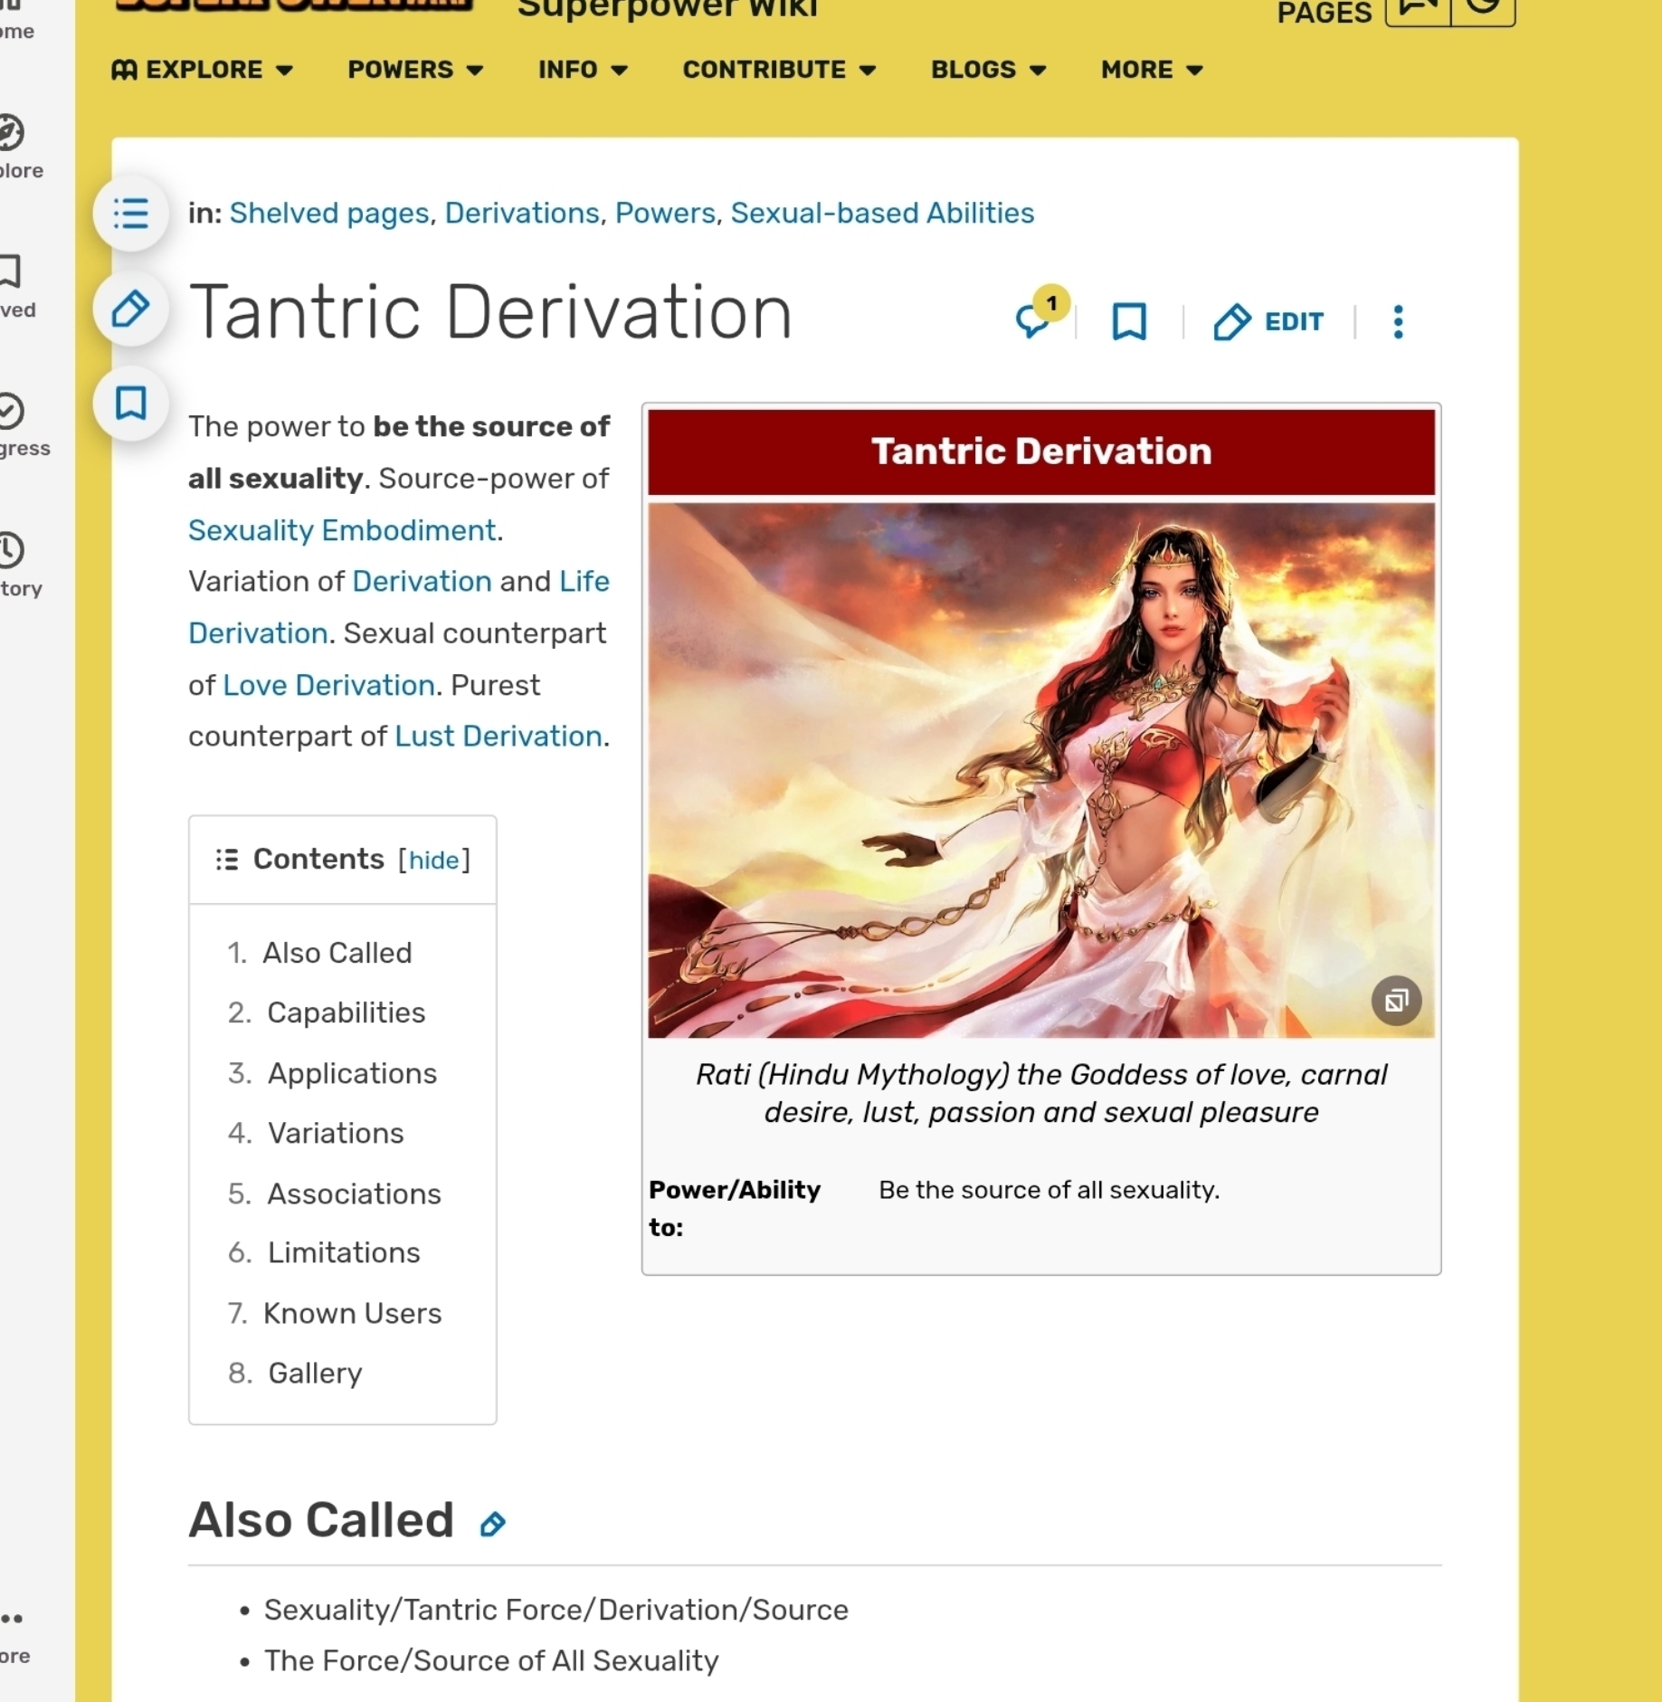Click the More dots icon in left sidebar

point(12,1619)
